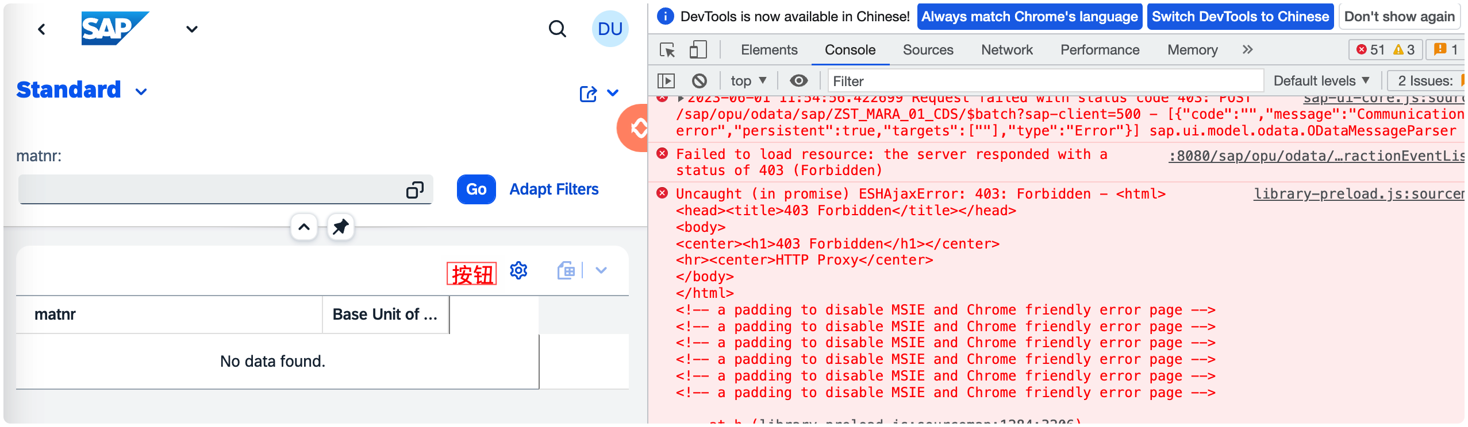Image resolution: width=1468 pixels, height=427 pixels.
Task: Click the Adapt Filters link
Action: 554,189
